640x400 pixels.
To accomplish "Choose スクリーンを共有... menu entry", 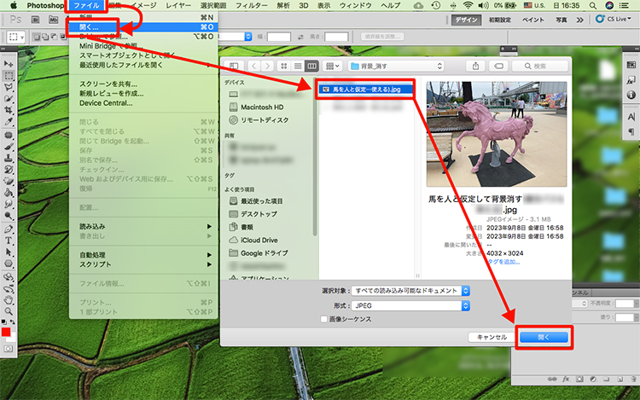I will (x=108, y=84).
